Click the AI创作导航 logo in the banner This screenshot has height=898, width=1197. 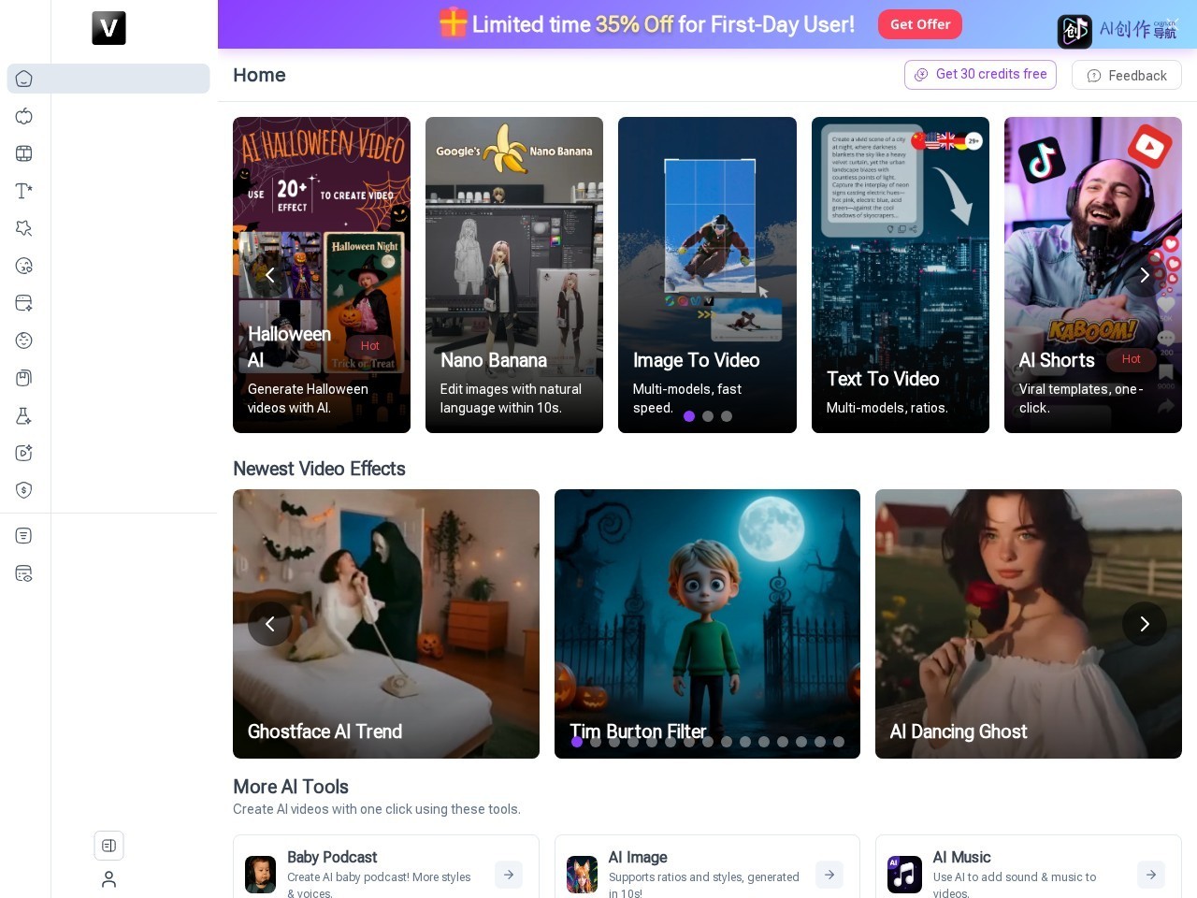point(1118,31)
